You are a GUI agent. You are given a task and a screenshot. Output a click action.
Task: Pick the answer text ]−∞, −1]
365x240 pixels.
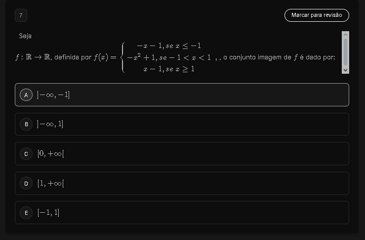pyautogui.click(x=53, y=95)
